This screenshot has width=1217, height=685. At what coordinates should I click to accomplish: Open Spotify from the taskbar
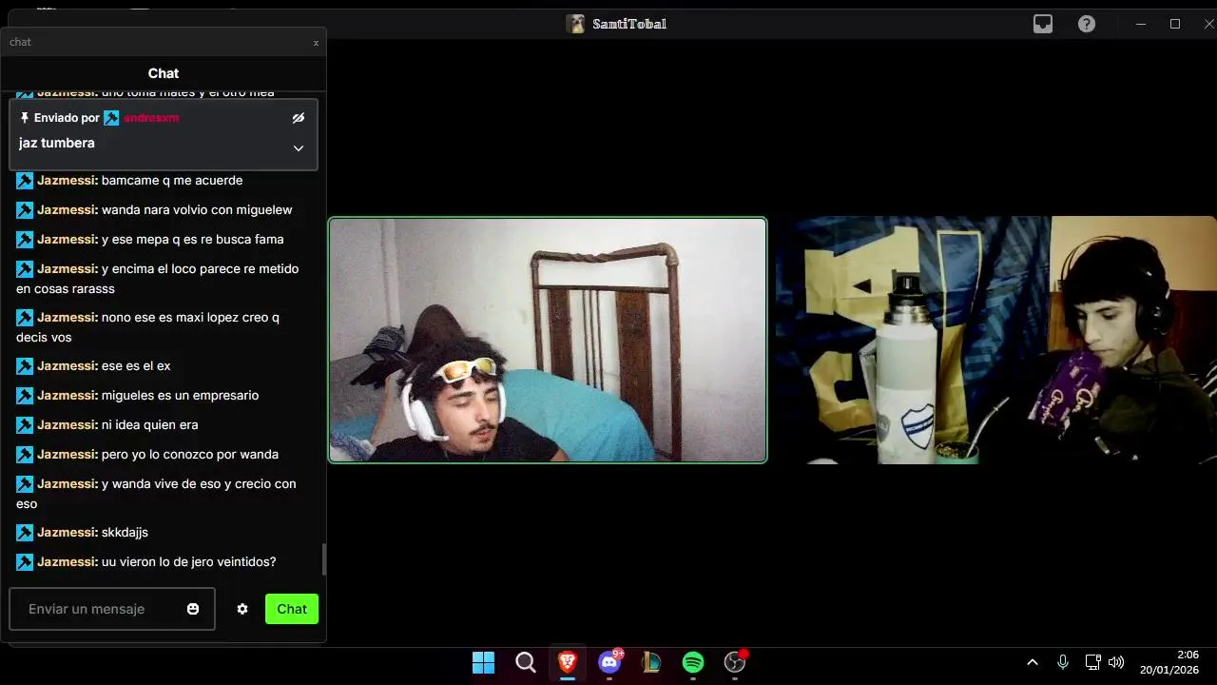coord(693,662)
